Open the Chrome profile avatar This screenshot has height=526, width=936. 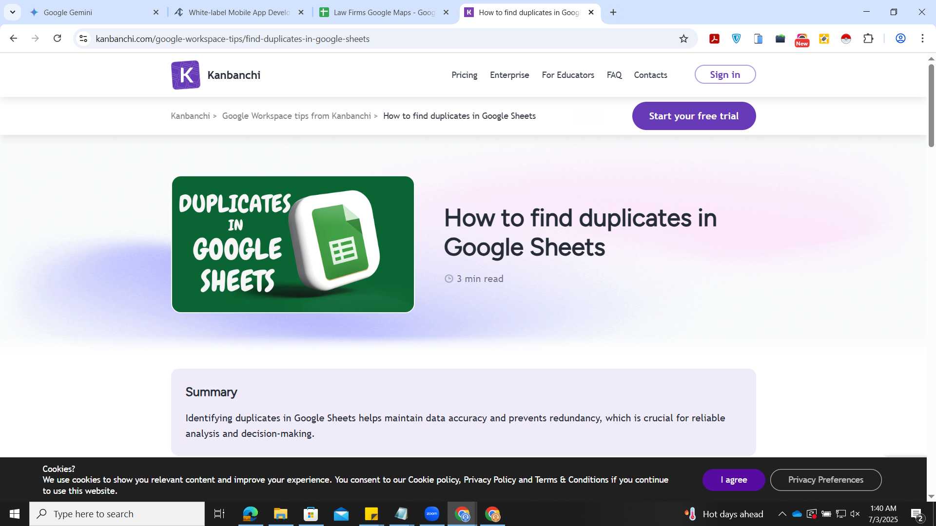900,38
